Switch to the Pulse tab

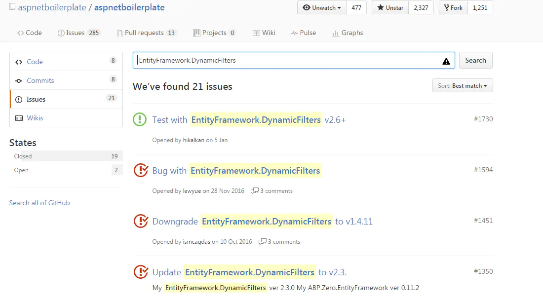pos(304,33)
